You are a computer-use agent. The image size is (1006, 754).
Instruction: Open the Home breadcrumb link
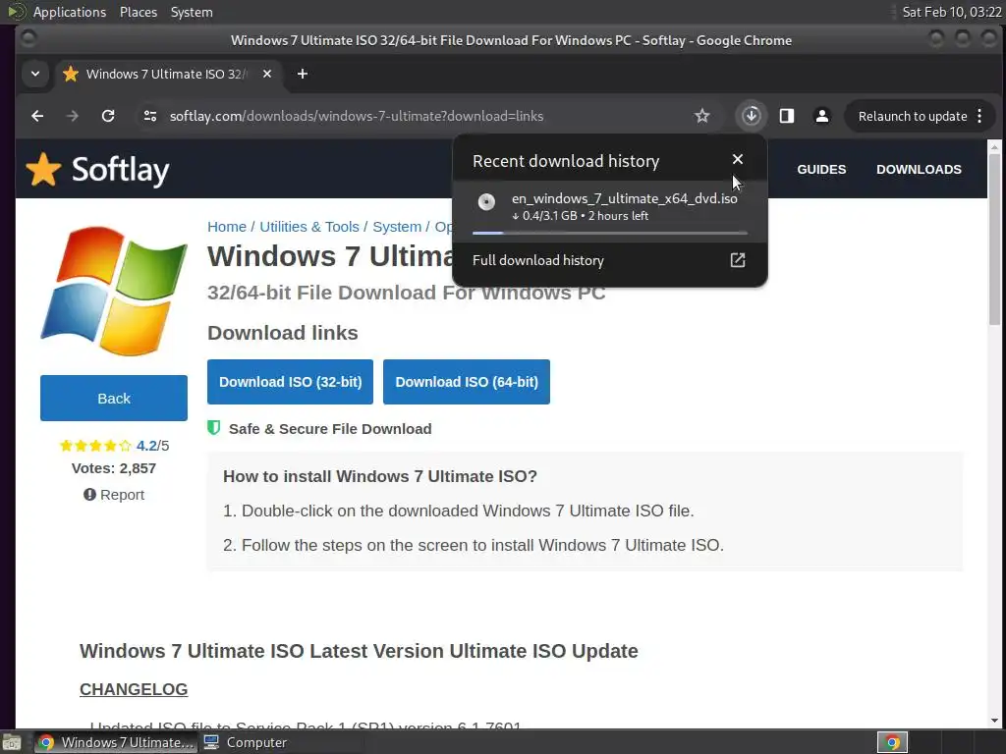227,227
